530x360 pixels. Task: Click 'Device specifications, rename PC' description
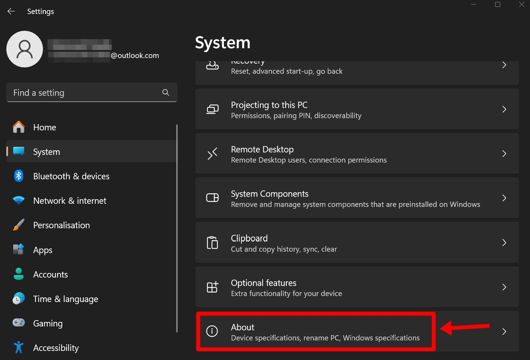325,338
